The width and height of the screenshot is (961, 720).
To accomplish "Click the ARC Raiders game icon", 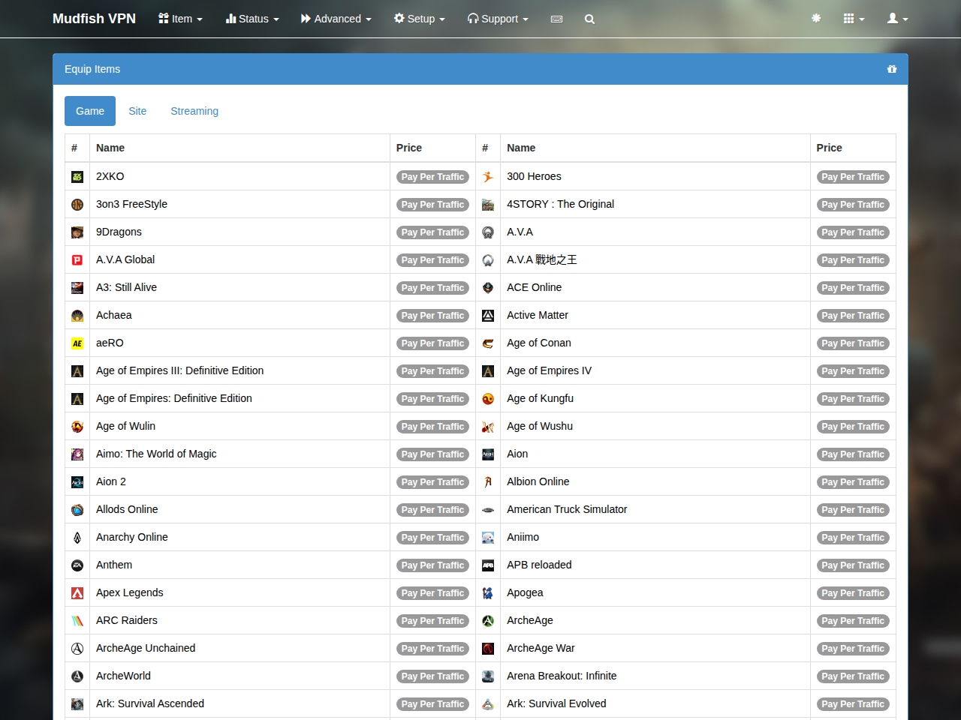I will tap(77, 621).
